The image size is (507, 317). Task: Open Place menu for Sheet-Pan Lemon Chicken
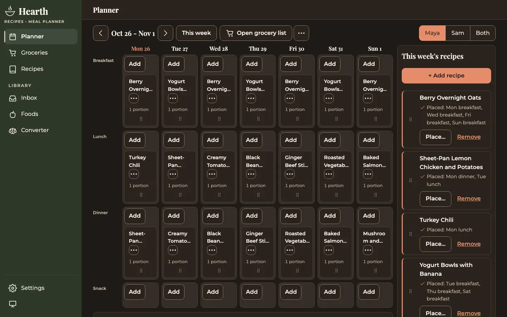click(x=436, y=199)
